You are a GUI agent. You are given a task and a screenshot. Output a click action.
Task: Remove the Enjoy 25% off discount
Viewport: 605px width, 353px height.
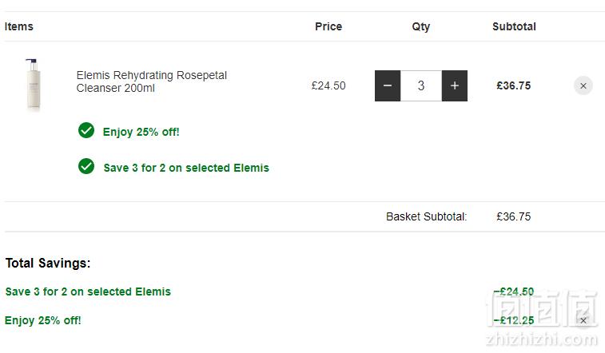point(583,320)
